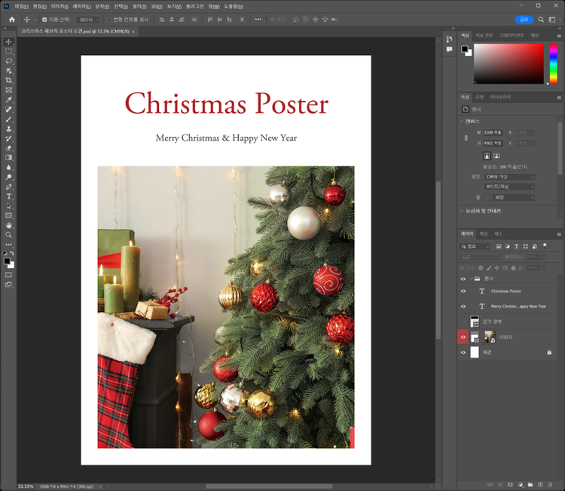The height and width of the screenshot is (491, 565).
Task: Switch to the 조정 tab
Action: click(479, 97)
